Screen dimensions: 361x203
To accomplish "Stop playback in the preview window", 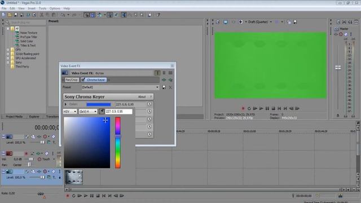I will pos(273,108).
